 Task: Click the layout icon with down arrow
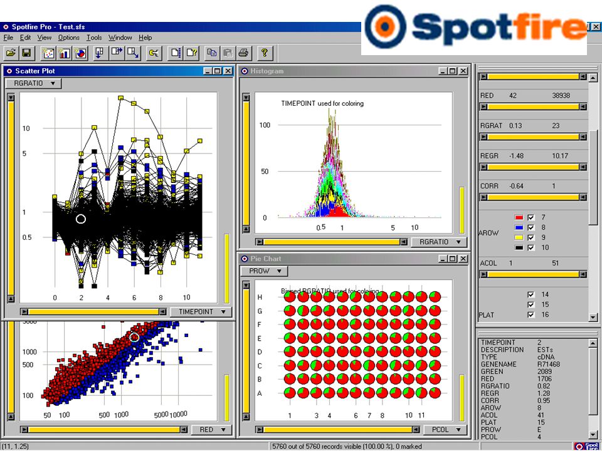100,53
